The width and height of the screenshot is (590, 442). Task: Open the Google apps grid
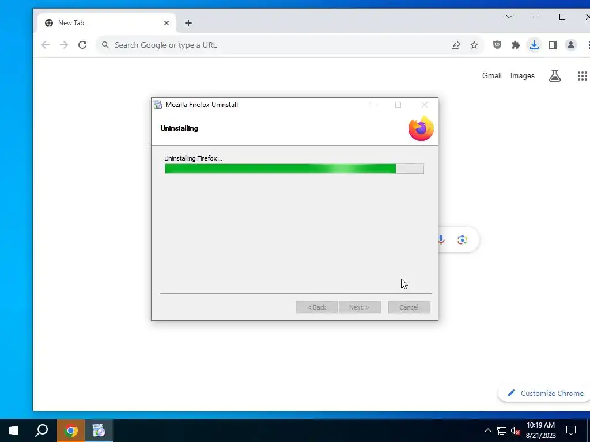582,76
